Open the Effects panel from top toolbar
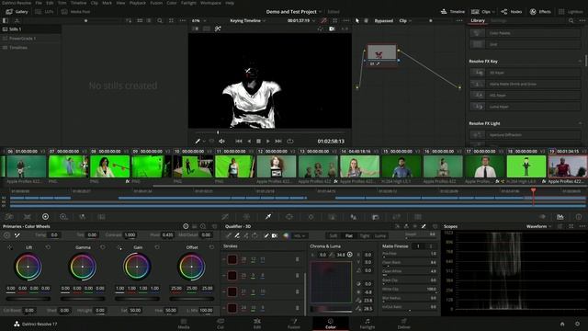This screenshot has width=588, height=331. point(540,12)
